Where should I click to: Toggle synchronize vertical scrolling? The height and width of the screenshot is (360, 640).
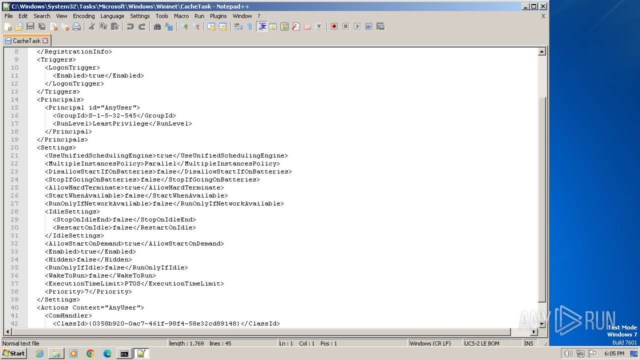(x=211, y=26)
